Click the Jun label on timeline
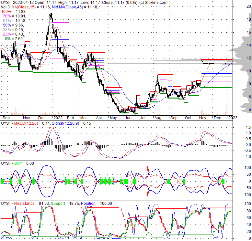252x241 pixels. (128, 118)
